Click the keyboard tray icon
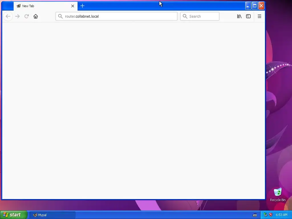This screenshot has height=219, width=292. pos(255,215)
